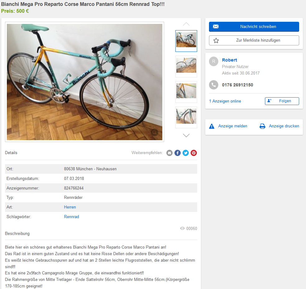
Task: Share the listing on Twitter
Action: coord(186,153)
